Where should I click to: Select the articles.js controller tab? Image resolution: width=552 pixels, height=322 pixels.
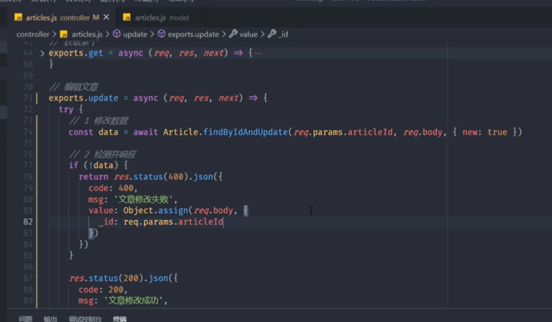pyautogui.click(x=62, y=18)
